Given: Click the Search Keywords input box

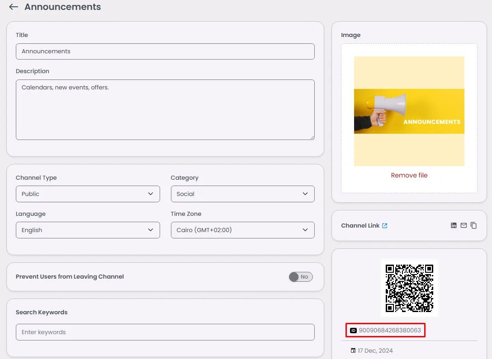Looking at the screenshot, I should click(x=165, y=332).
